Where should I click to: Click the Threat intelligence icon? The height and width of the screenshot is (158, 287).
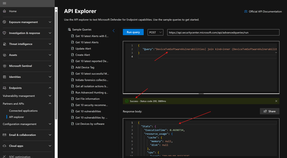tap(4, 44)
